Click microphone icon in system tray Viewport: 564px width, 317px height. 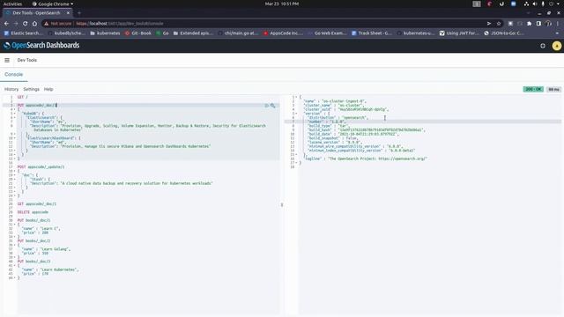pos(543,4)
